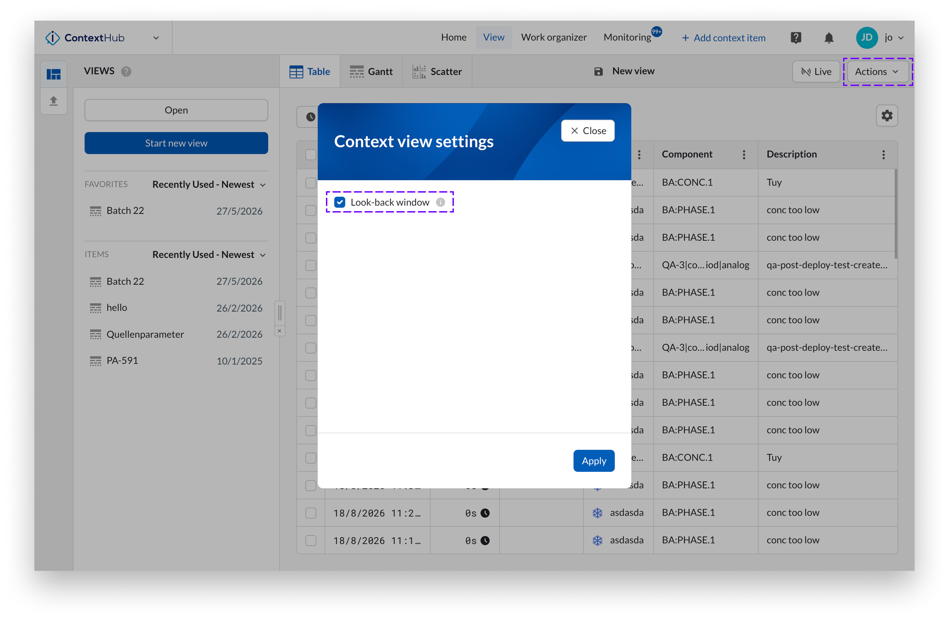
Task: Check the checkbox of first BA:CONC.1 row
Action: (310, 183)
